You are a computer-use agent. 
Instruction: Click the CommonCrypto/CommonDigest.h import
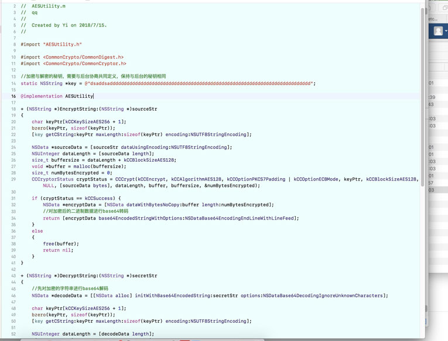[x=84, y=57]
